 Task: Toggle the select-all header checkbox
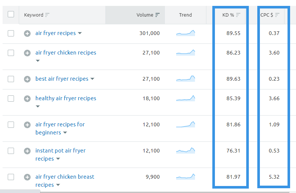(x=11, y=14)
